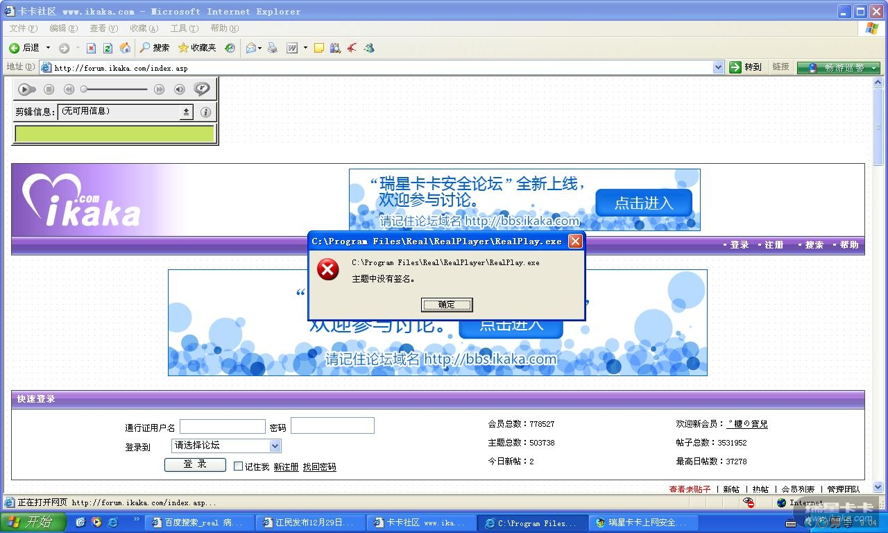Click the Edit with Word icon
888x533 pixels.
coord(292,48)
